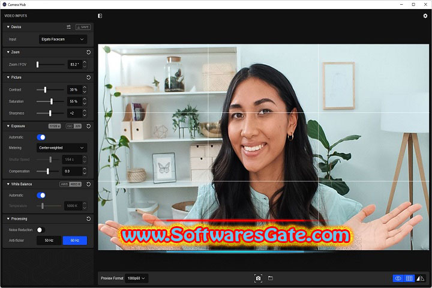Collapse the Device section
The image size is (432, 288).
[8, 27]
